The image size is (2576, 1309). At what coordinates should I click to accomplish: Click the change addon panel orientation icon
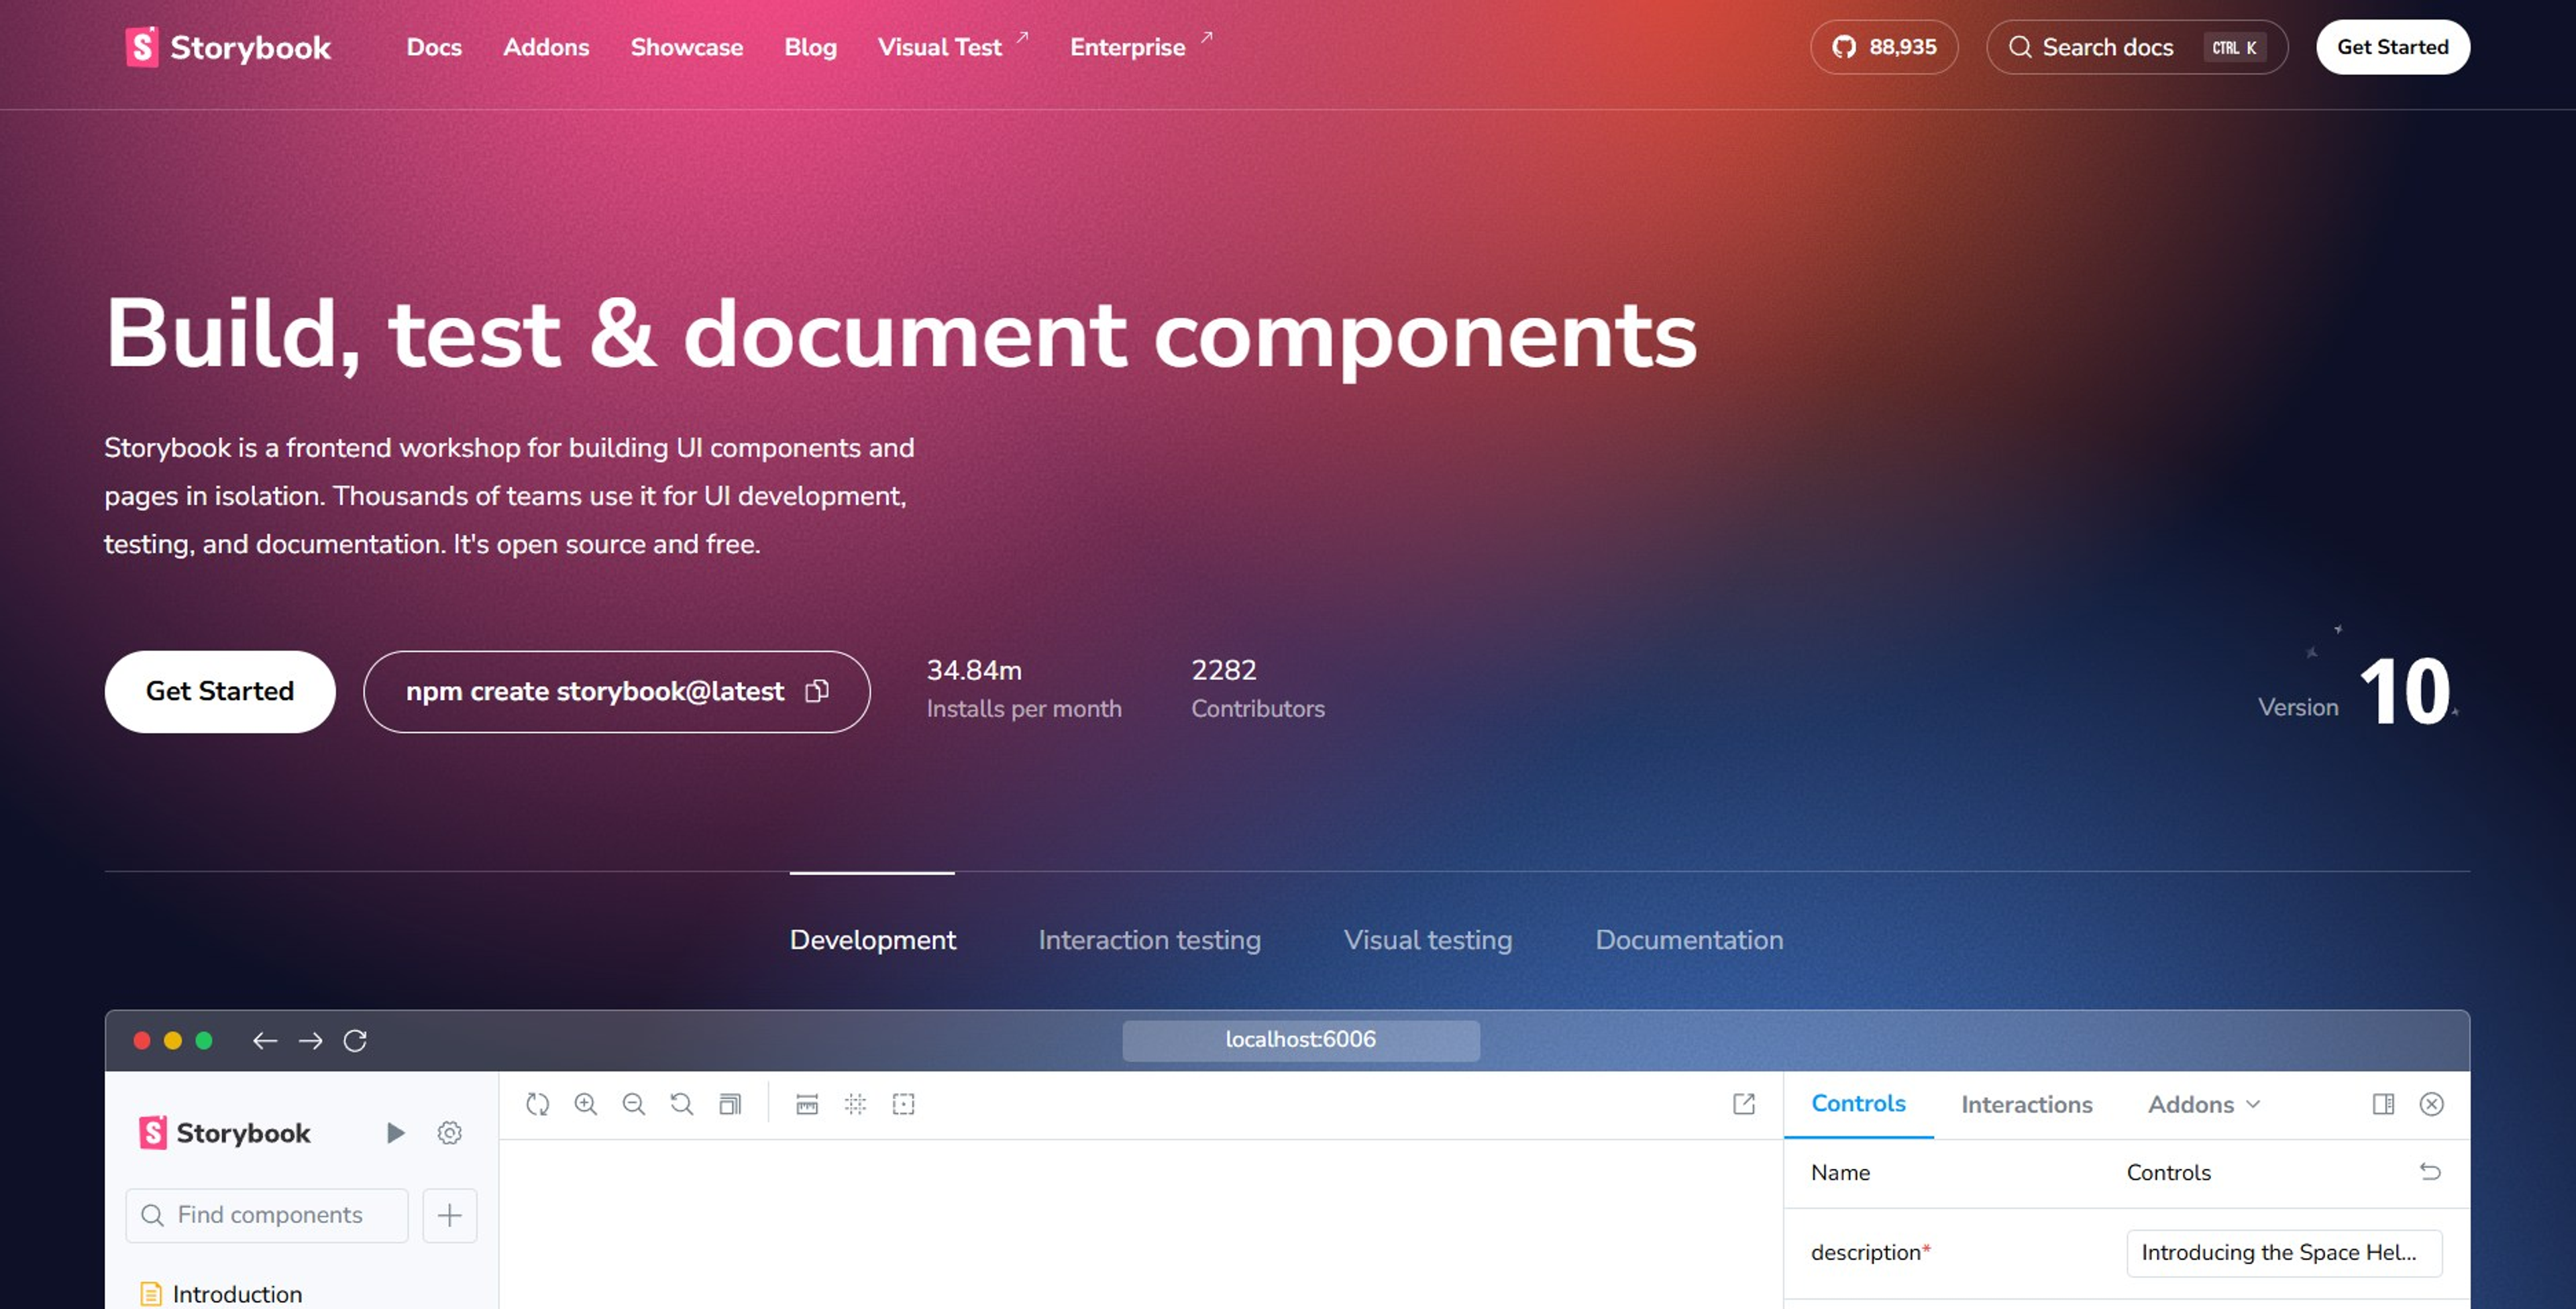(2383, 1104)
